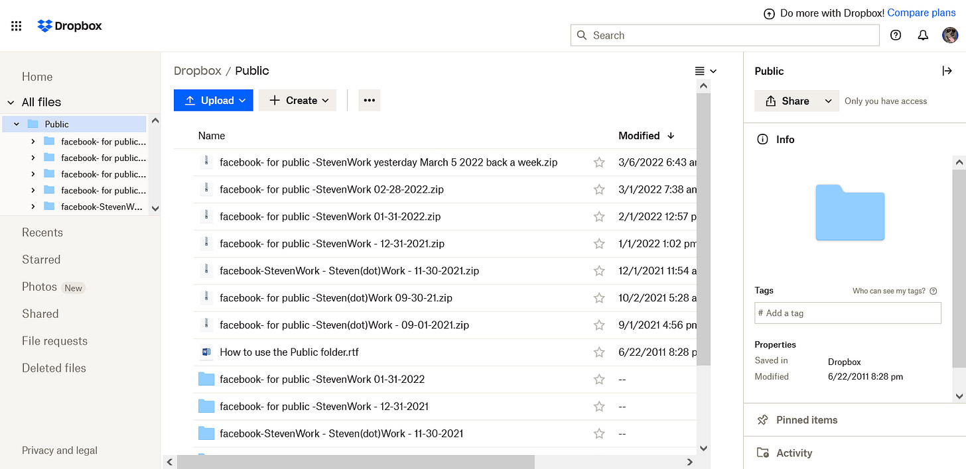Screen dimensions: 966x469
Task: Open the notifications bell
Action: tap(923, 35)
